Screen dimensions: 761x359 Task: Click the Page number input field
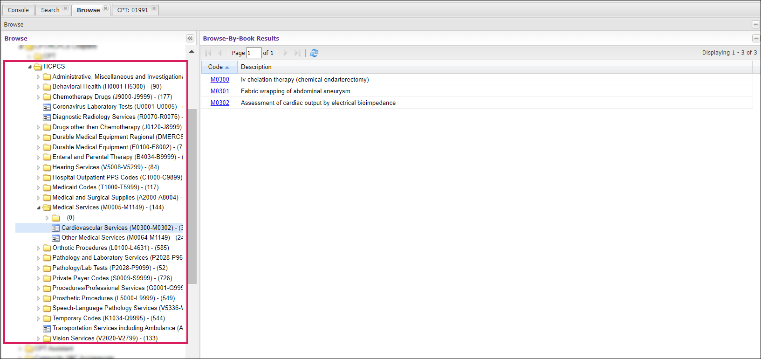tap(254, 53)
